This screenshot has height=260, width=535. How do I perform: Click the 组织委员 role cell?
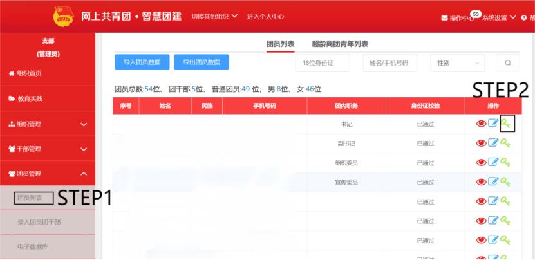pos(346,163)
